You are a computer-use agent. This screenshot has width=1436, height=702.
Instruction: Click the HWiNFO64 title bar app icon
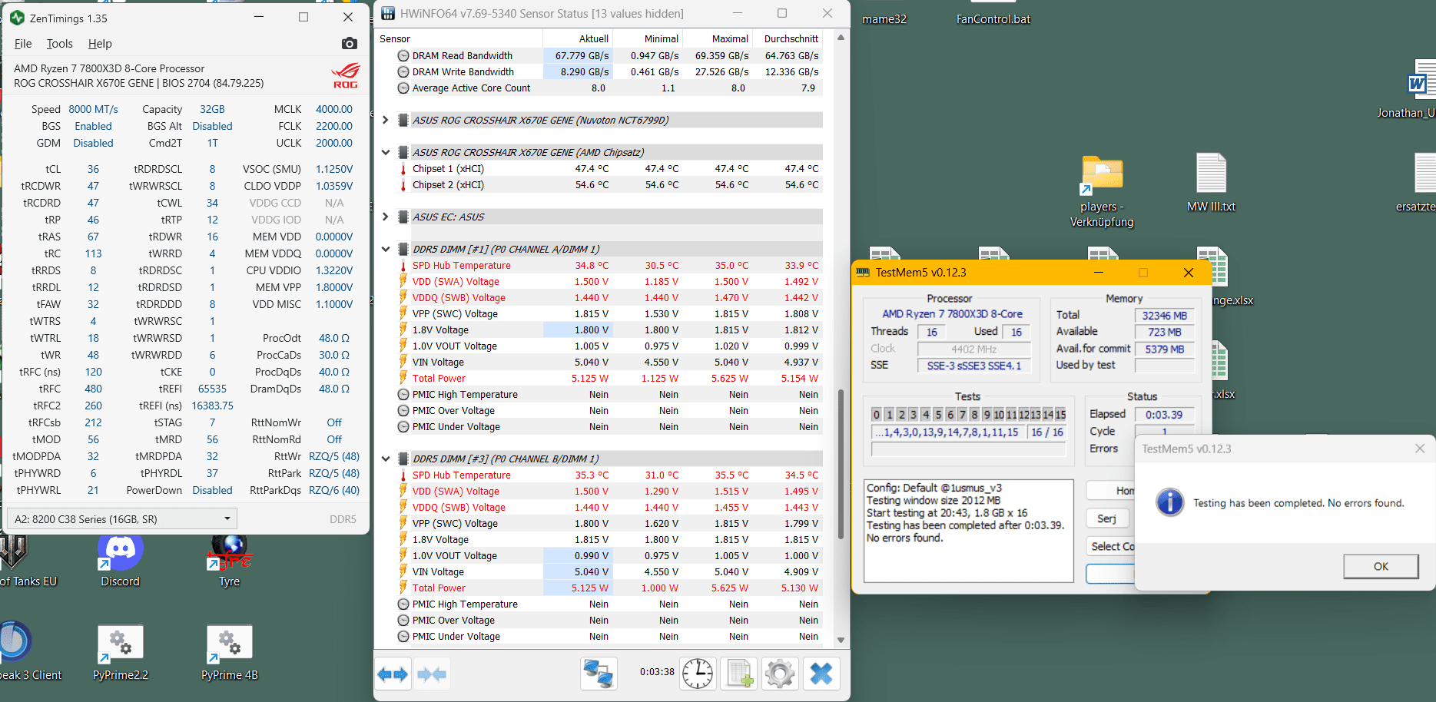click(388, 13)
